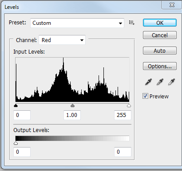Grab the gray midtone input slider
The image size is (182, 171).
point(72,105)
